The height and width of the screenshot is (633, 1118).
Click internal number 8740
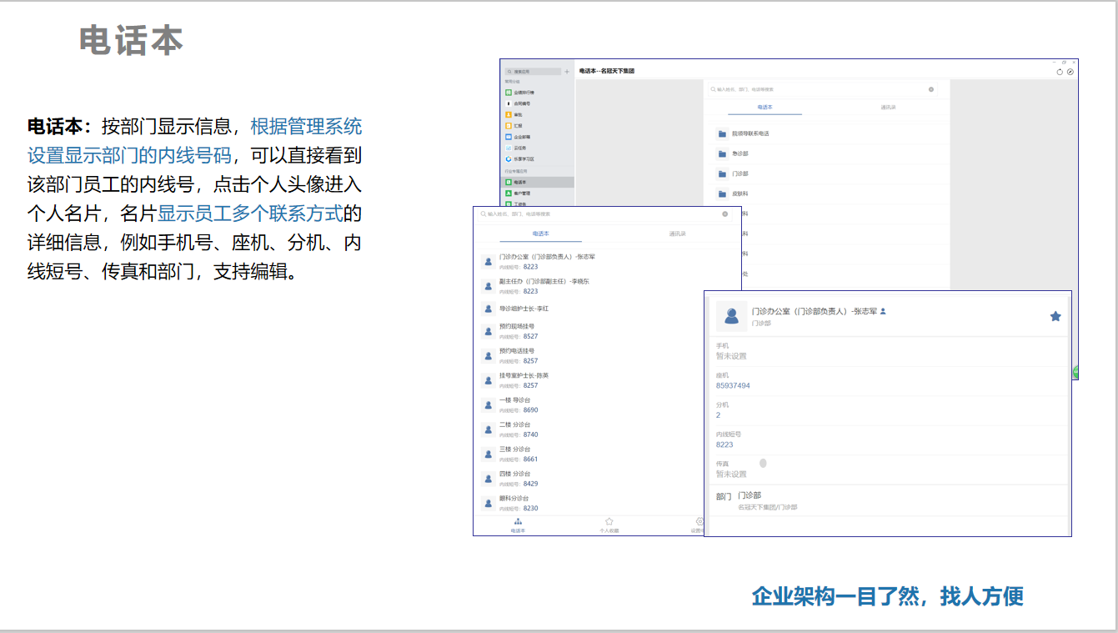tap(530, 435)
